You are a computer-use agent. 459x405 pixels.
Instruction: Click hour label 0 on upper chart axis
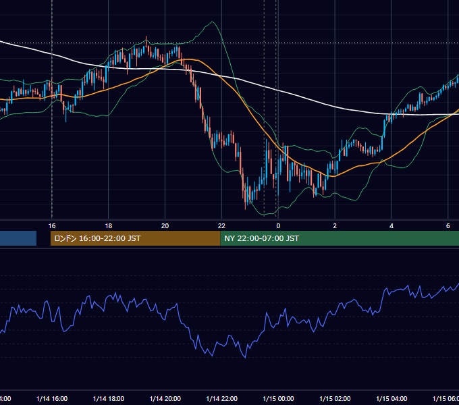point(278,226)
